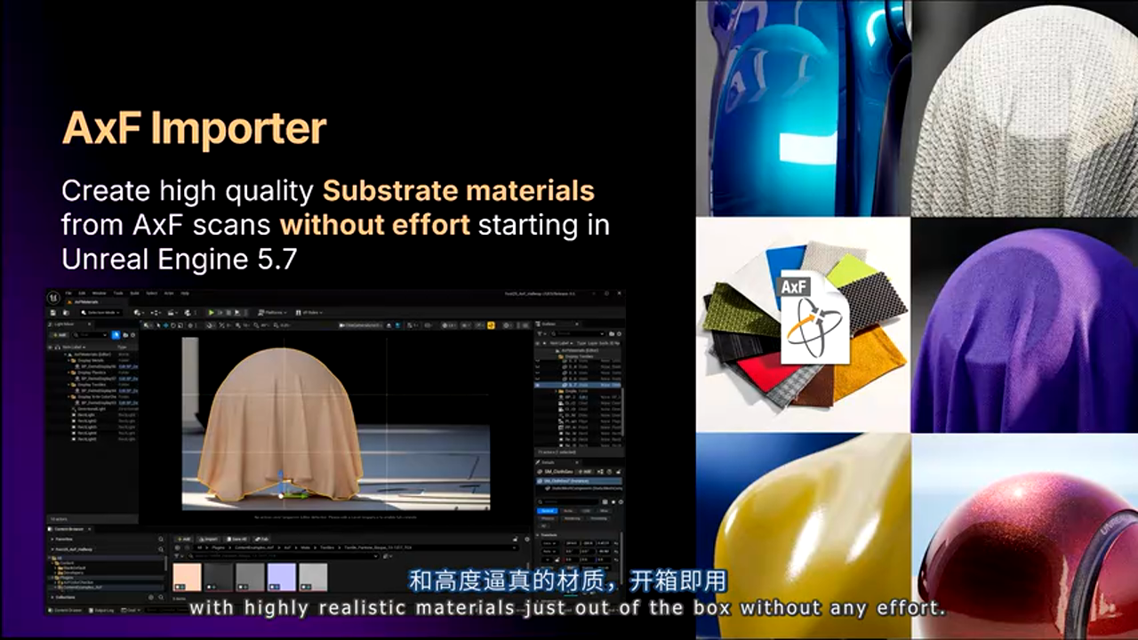Click the Unreal Engine logo icon
Viewport: 1138px width, 640px height.
(x=55, y=296)
